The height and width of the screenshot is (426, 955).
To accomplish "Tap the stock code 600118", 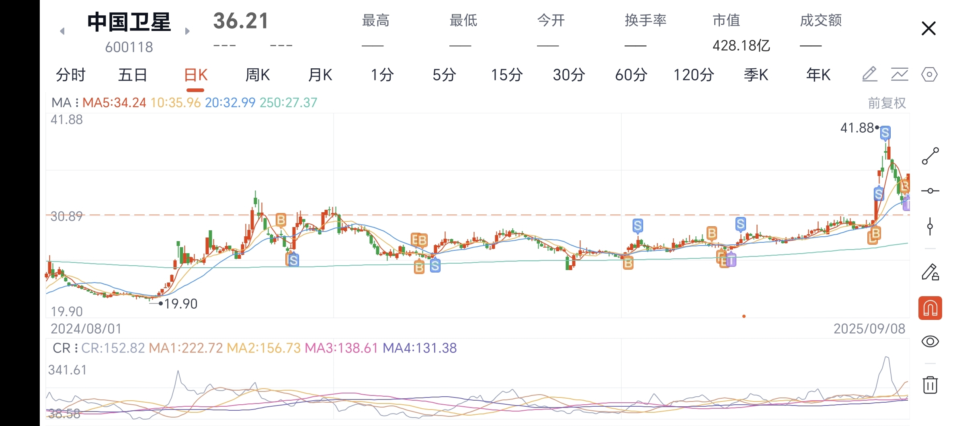I will coord(129,47).
